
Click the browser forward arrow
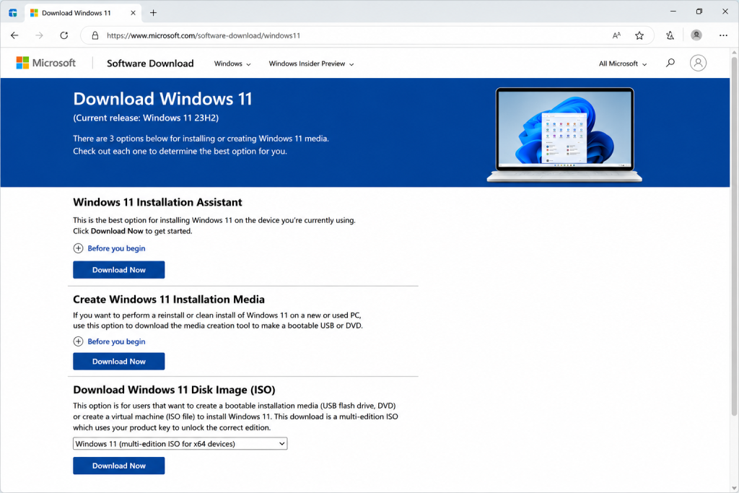click(39, 35)
